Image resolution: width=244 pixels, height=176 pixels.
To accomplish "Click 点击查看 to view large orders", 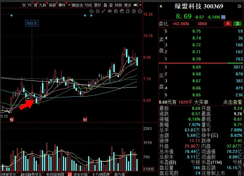I will click(x=233, y=102).
